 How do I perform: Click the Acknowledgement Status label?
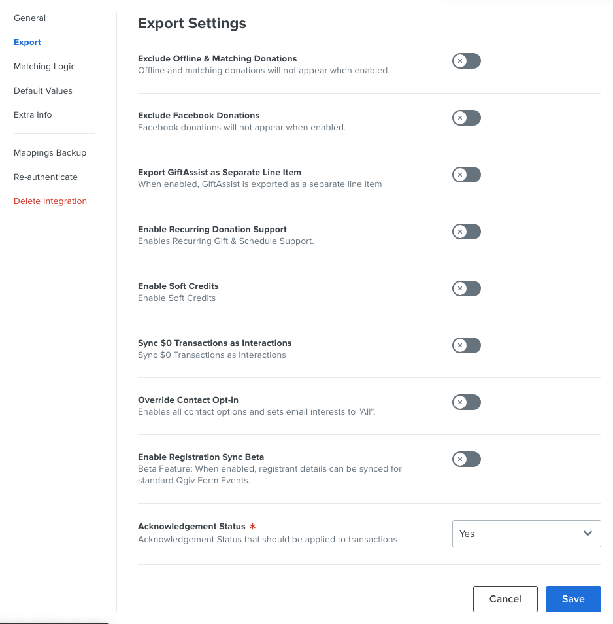tap(191, 526)
